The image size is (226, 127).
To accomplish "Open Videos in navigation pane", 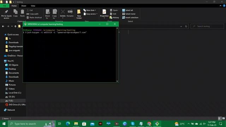I will pyautogui.click(x=10, y=89).
